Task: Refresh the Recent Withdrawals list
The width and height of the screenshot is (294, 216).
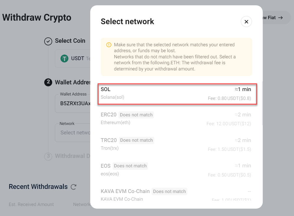Action: [73, 187]
